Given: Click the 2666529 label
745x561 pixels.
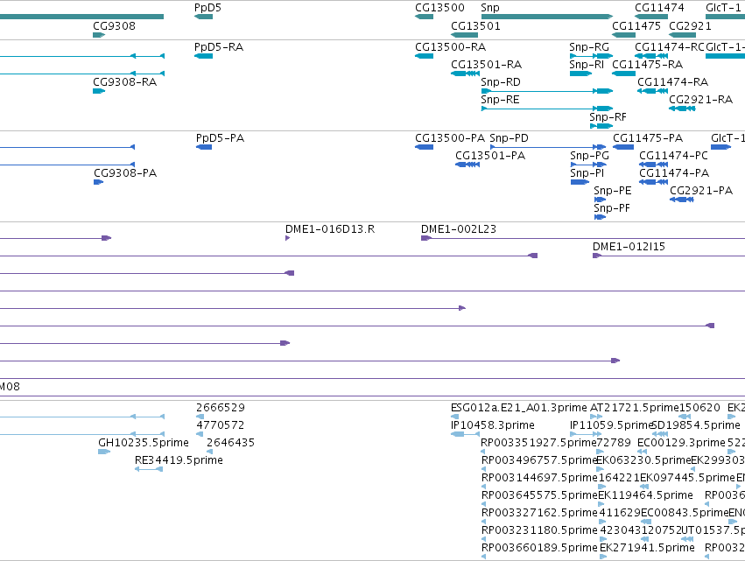Looking at the screenshot, I should click(x=221, y=408).
